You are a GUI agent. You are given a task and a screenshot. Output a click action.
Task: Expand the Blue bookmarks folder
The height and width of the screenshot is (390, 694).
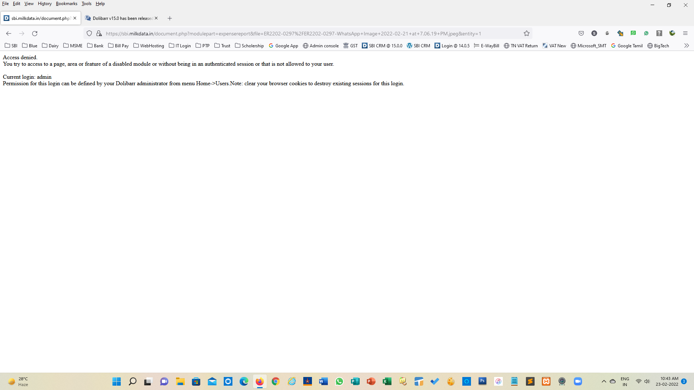pyautogui.click(x=30, y=45)
